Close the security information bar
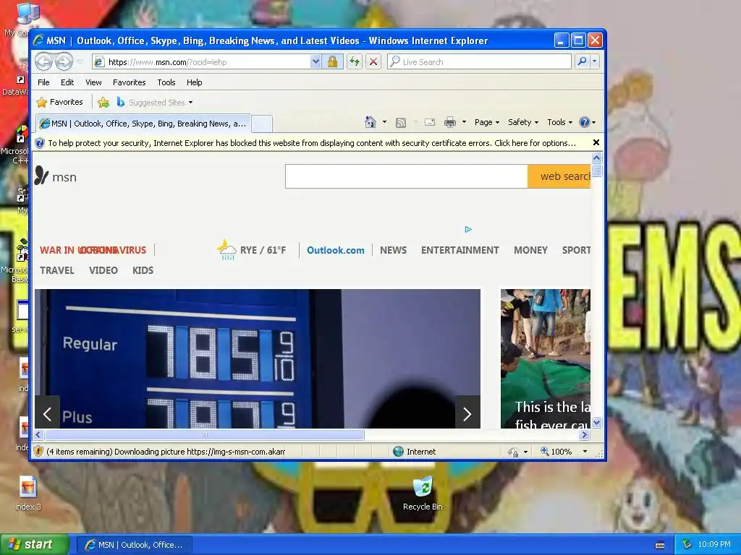This screenshot has width=741, height=555. click(596, 142)
